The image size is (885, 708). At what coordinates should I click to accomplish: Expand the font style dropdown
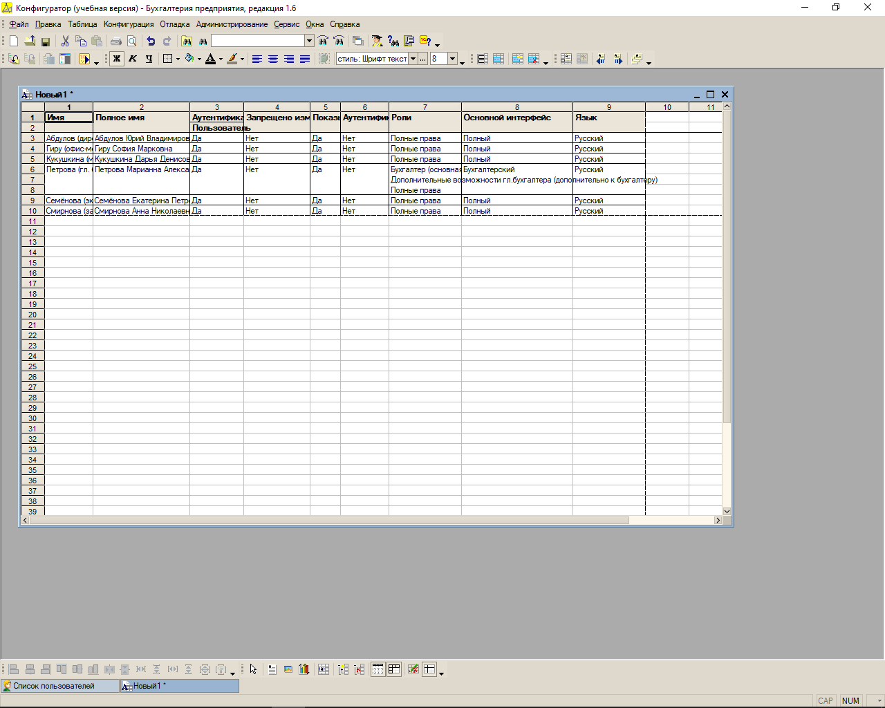[413, 59]
